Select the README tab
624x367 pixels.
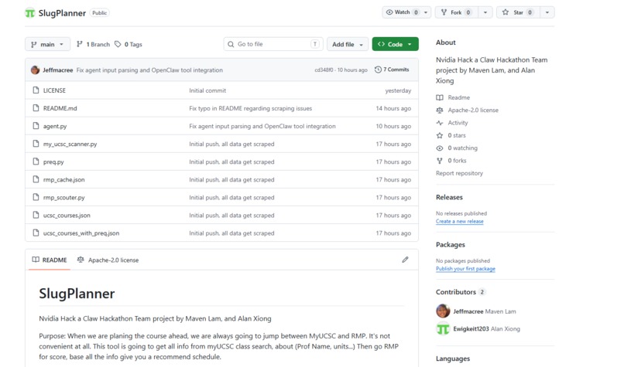pos(50,260)
